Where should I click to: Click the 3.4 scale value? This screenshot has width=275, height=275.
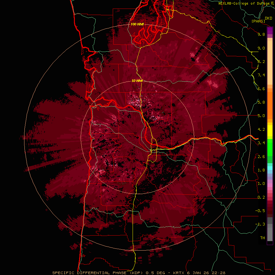click(x=261, y=143)
